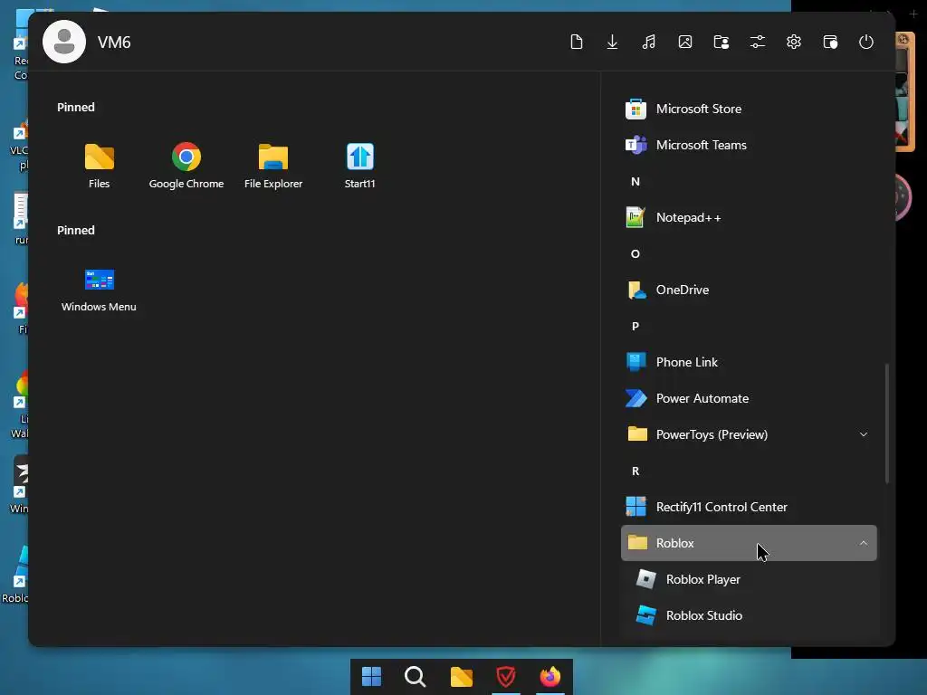Screen dimensions: 927x695
Task: Click the app list scrollbar thumb
Action: 887,424
